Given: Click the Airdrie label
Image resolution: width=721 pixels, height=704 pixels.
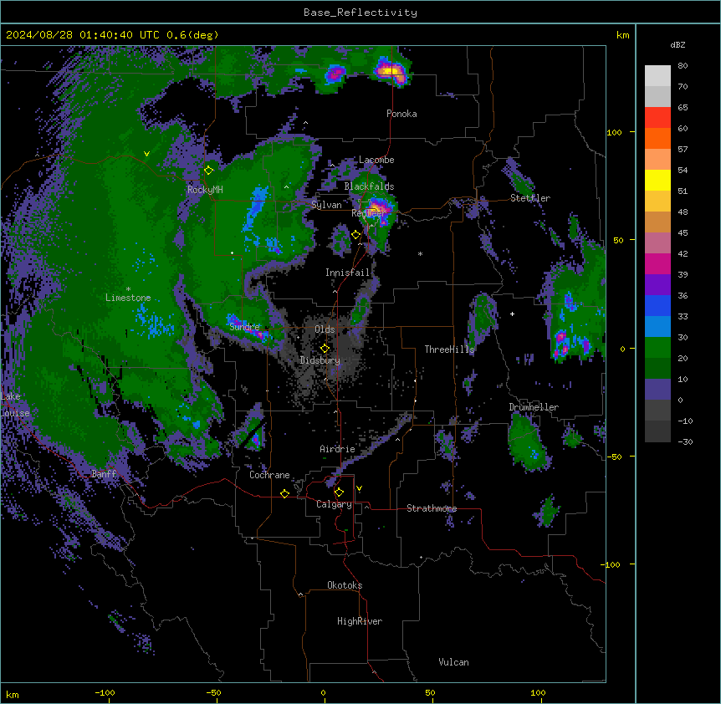Looking at the screenshot, I should 337,449.
